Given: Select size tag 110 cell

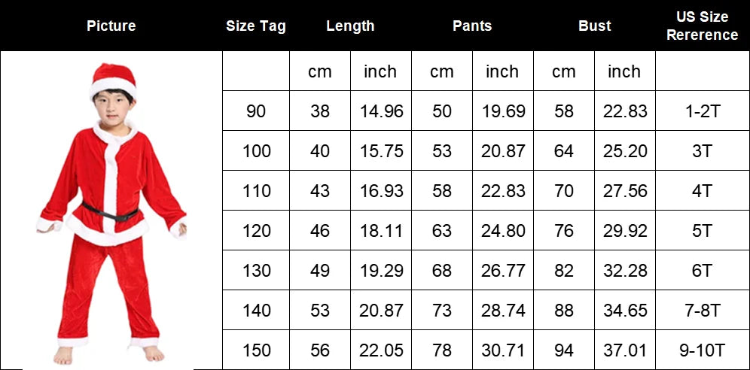Looking at the screenshot, I should (x=256, y=190).
